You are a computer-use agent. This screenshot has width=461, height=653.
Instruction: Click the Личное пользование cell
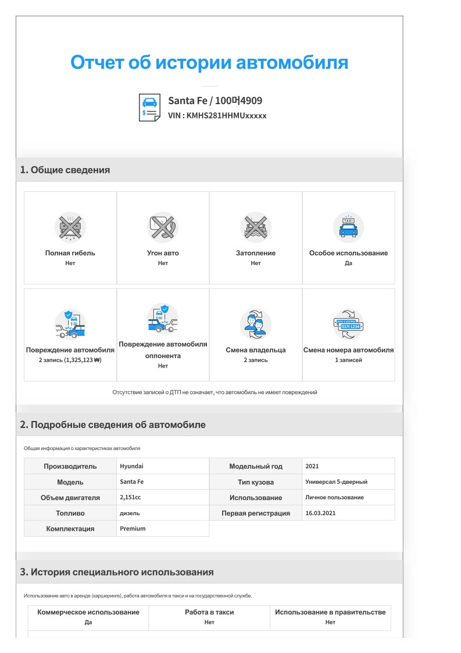[349, 498]
